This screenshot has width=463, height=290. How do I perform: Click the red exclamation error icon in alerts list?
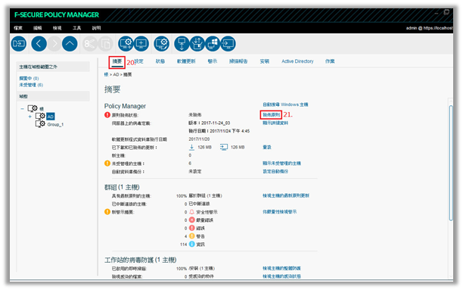point(191,228)
